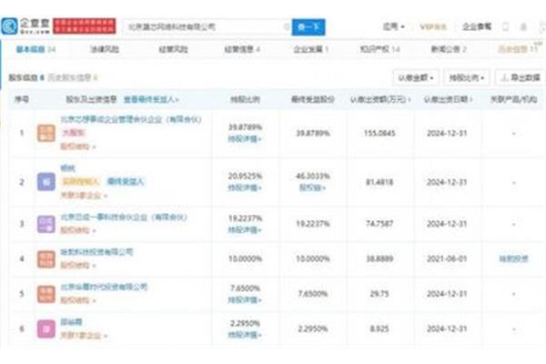Image resolution: width=546 pixels, height=364 pixels.
Task: Click the blue 查一下 search button
Action: tap(308, 26)
